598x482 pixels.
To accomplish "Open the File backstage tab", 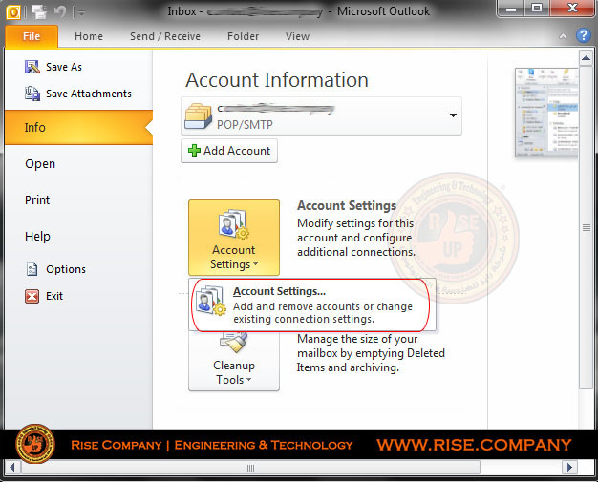I will pyautogui.click(x=32, y=36).
